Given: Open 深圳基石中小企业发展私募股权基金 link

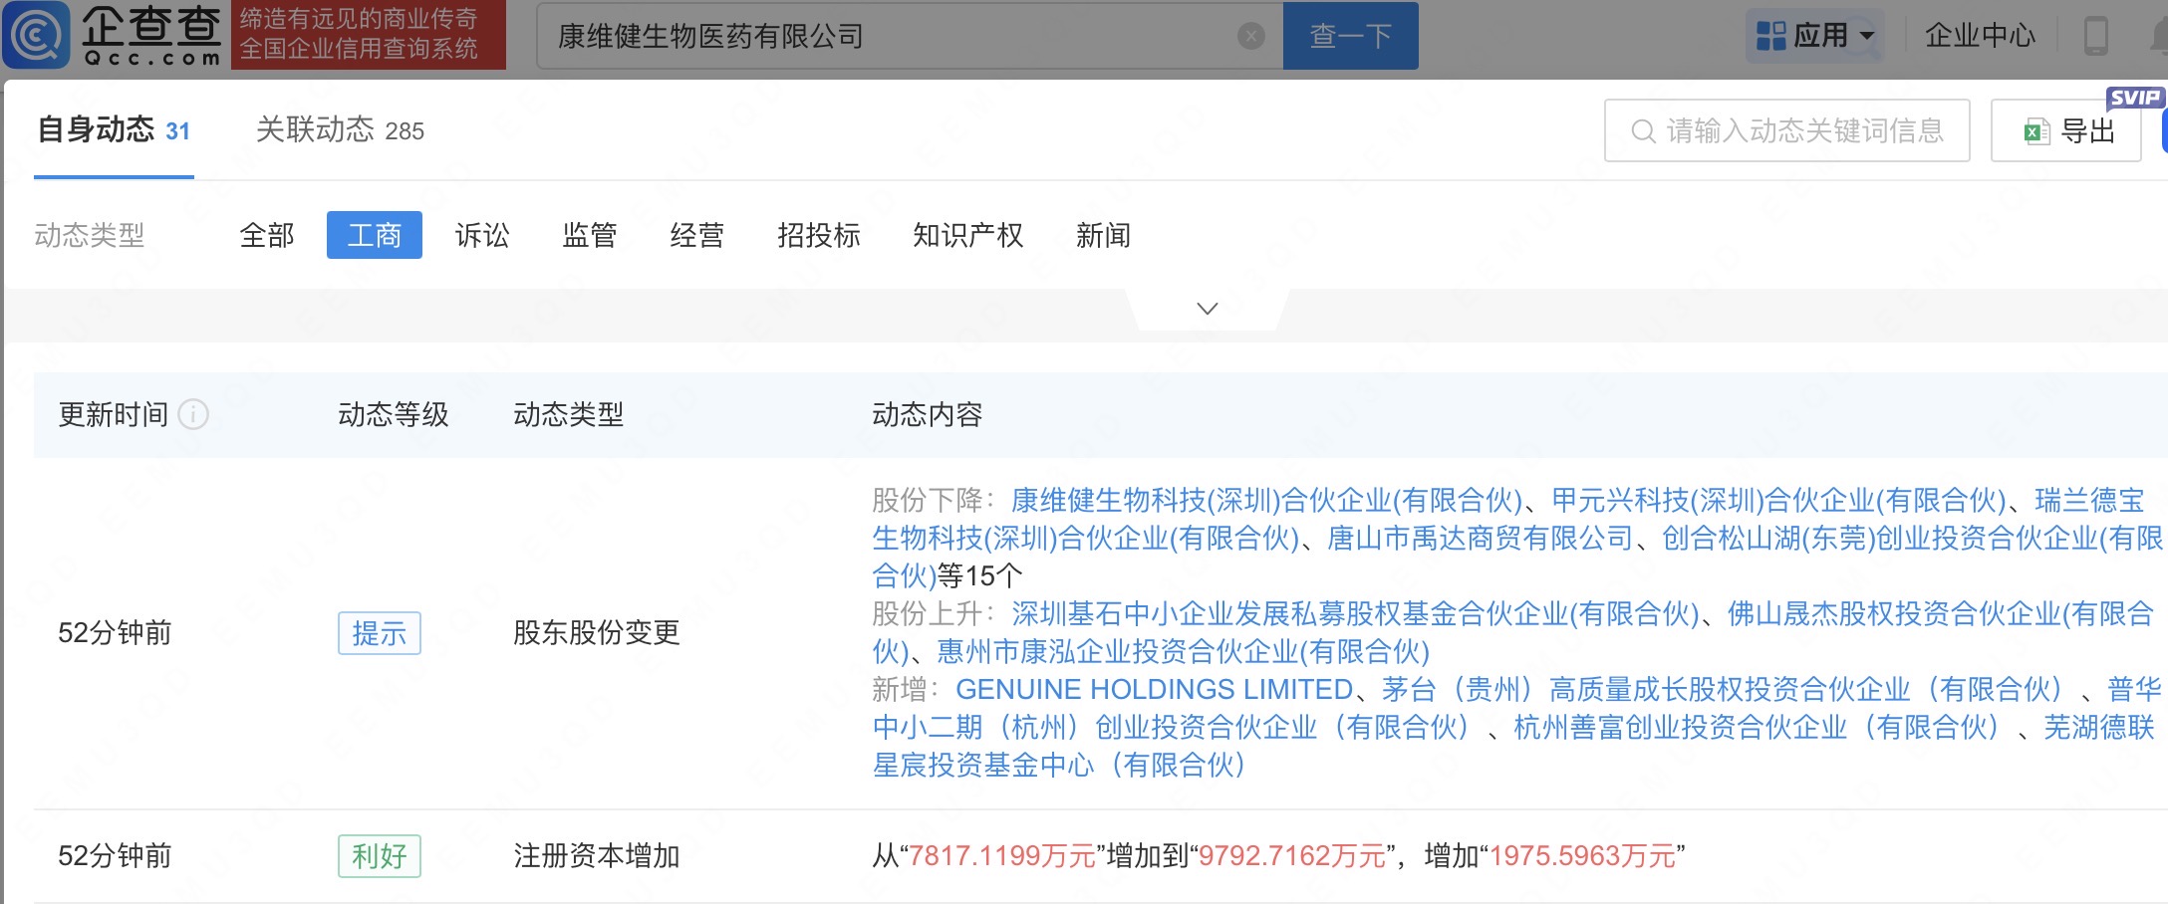Looking at the screenshot, I should click(1355, 613).
